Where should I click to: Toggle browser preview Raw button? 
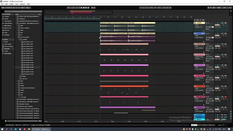point(40,121)
